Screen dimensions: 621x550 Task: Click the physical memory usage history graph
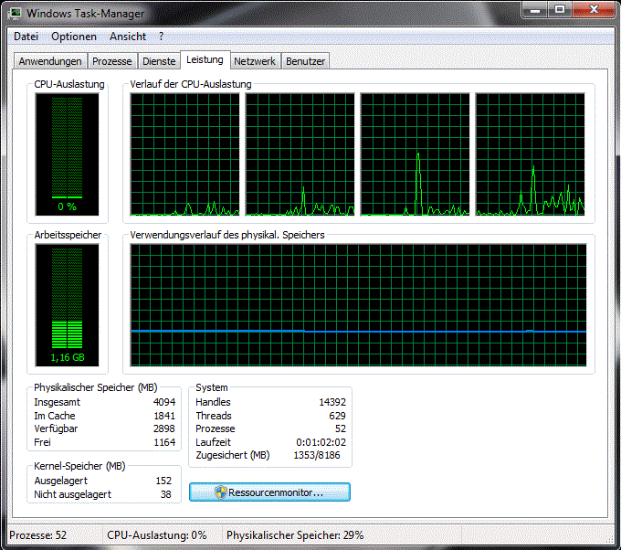coord(358,305)
